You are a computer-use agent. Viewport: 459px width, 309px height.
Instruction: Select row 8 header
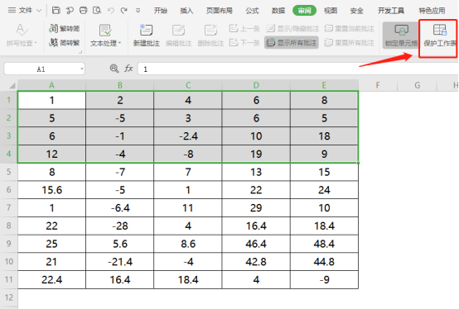pyautogui.click(x=9, y=226)
